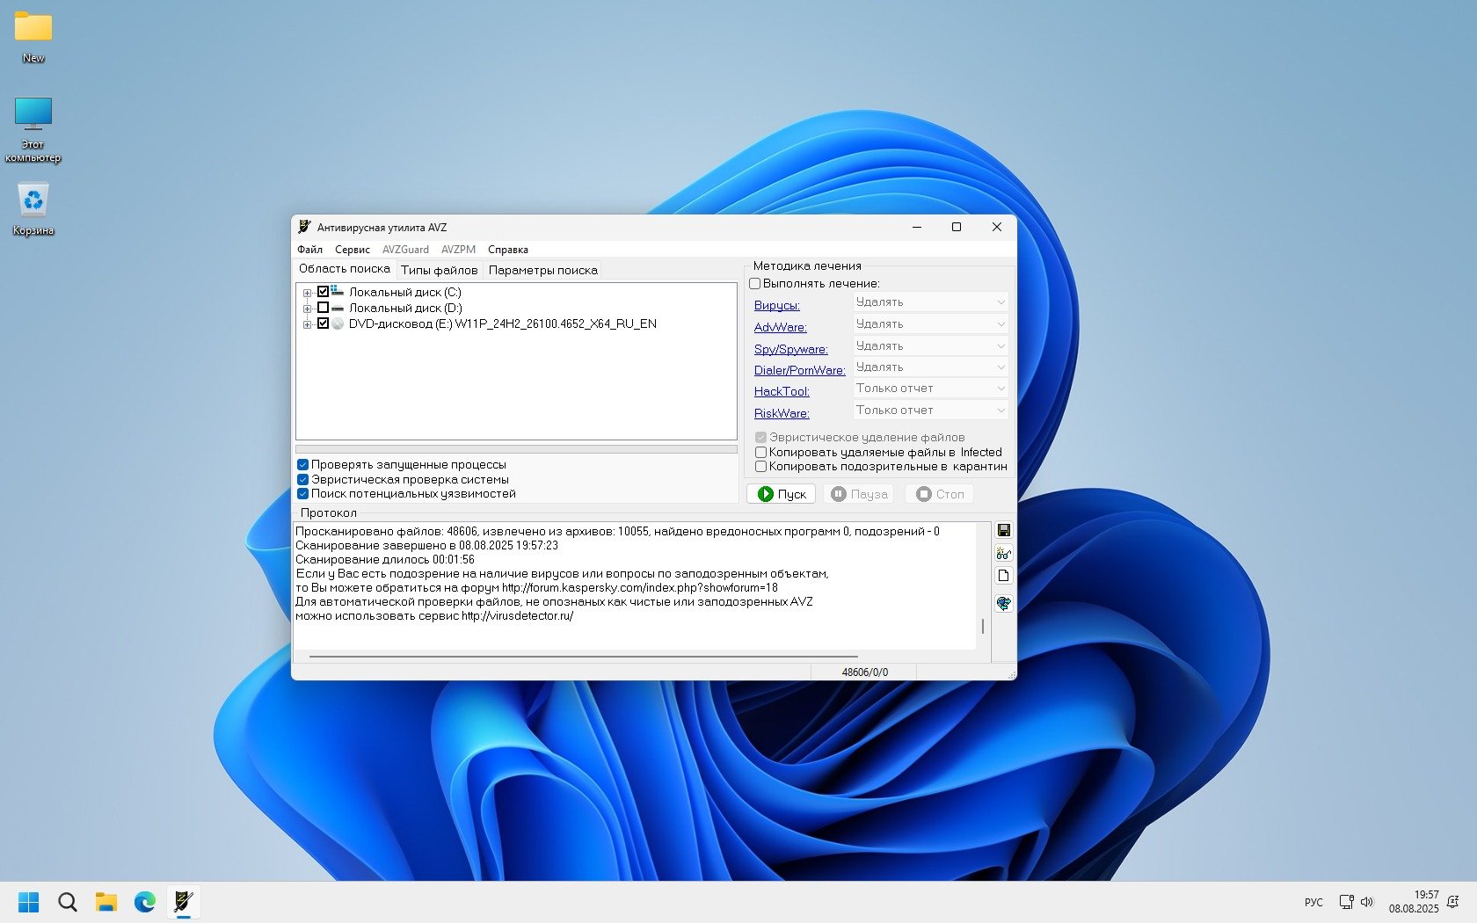The width and height of the screenshot is (1477, 923).
Task: Expand the Локальный диск (C:) tree node
Action: pos(307,293)
